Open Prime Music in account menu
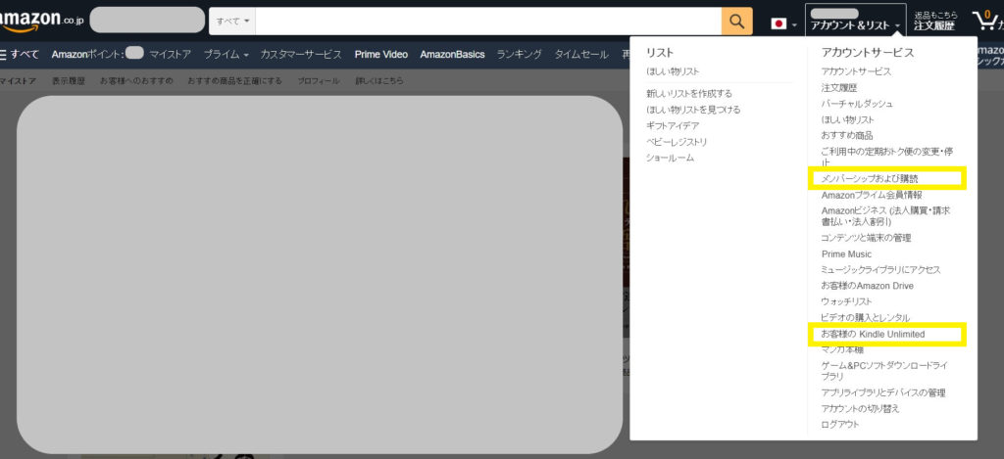 pos(846,253)
